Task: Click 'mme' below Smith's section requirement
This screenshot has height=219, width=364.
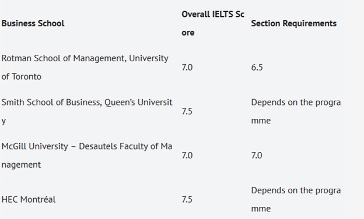Action: coord(261,121)
